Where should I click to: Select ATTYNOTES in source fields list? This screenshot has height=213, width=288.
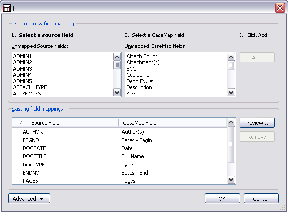27,94
